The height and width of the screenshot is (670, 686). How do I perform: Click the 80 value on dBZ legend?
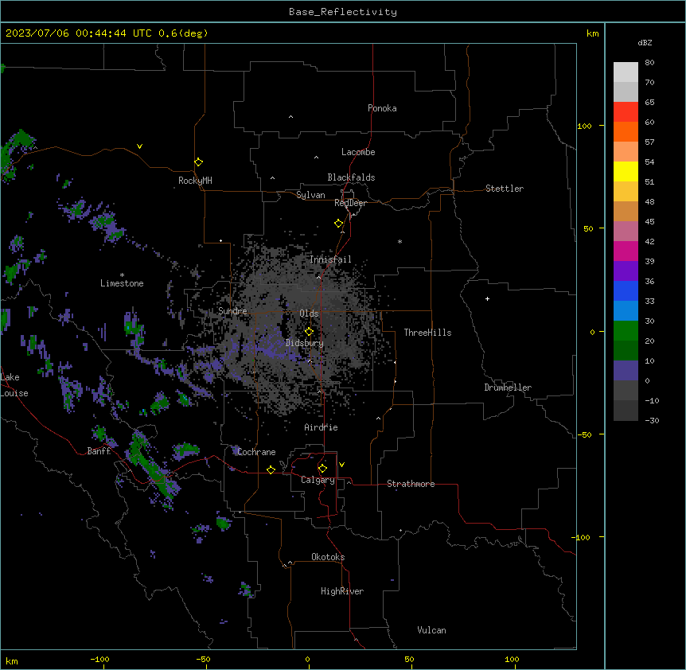point(649,63)
